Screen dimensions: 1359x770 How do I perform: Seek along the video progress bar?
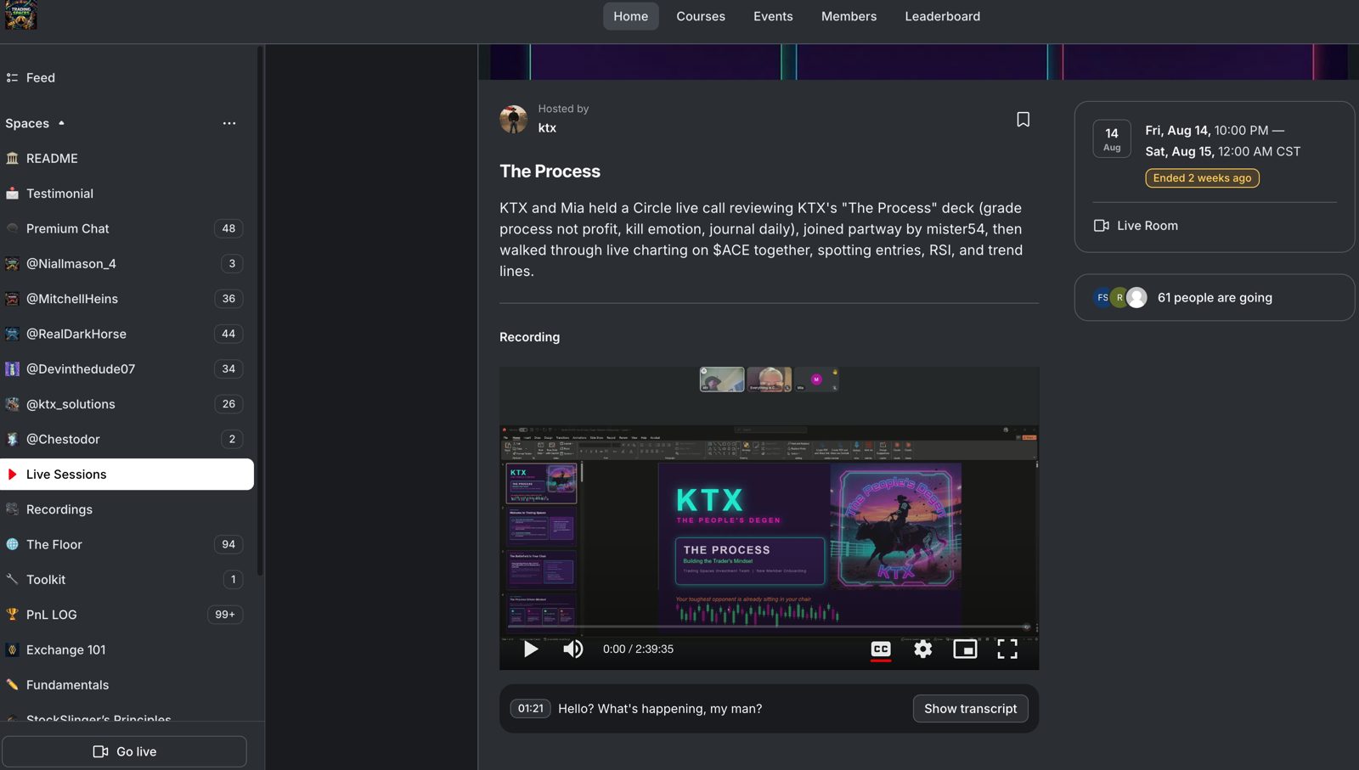pyautogui.click(x=769, y=627)
